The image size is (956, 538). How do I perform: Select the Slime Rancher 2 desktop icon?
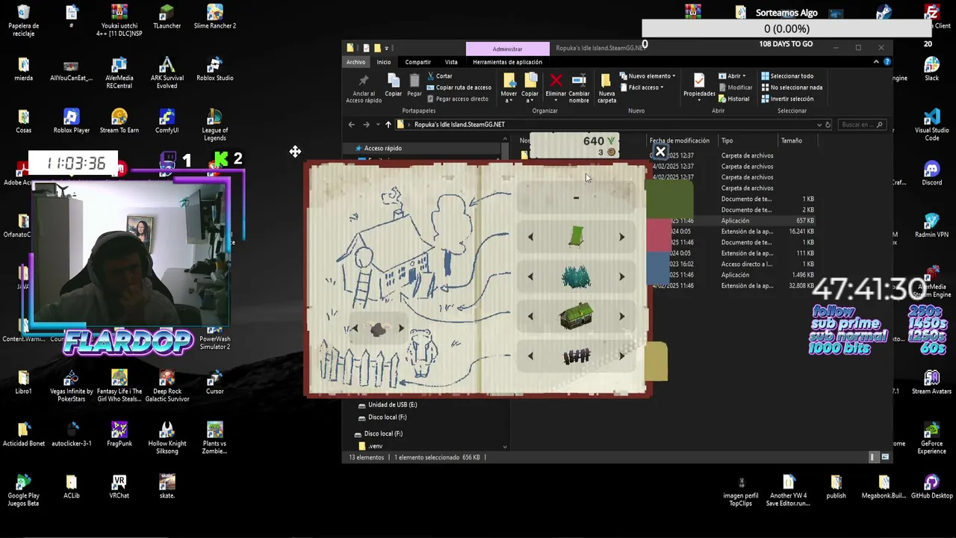214,17
